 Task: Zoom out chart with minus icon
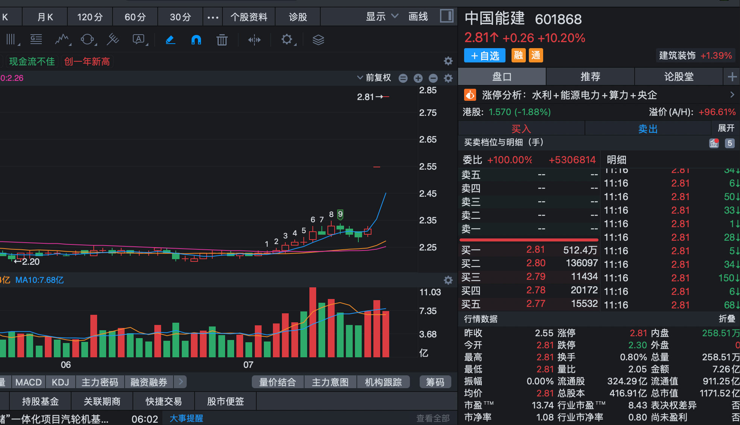[x=433, y=78]
